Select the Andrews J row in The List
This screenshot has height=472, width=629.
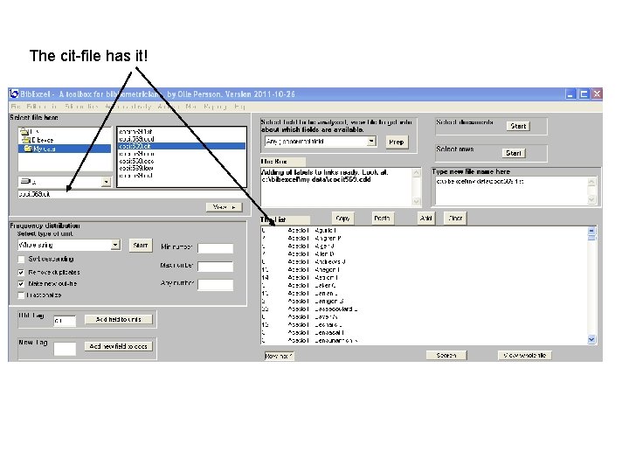pos(424,261)
